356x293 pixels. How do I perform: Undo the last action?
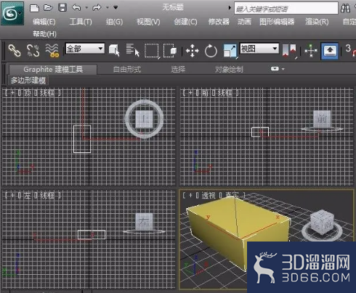click(x=76, y=8)
